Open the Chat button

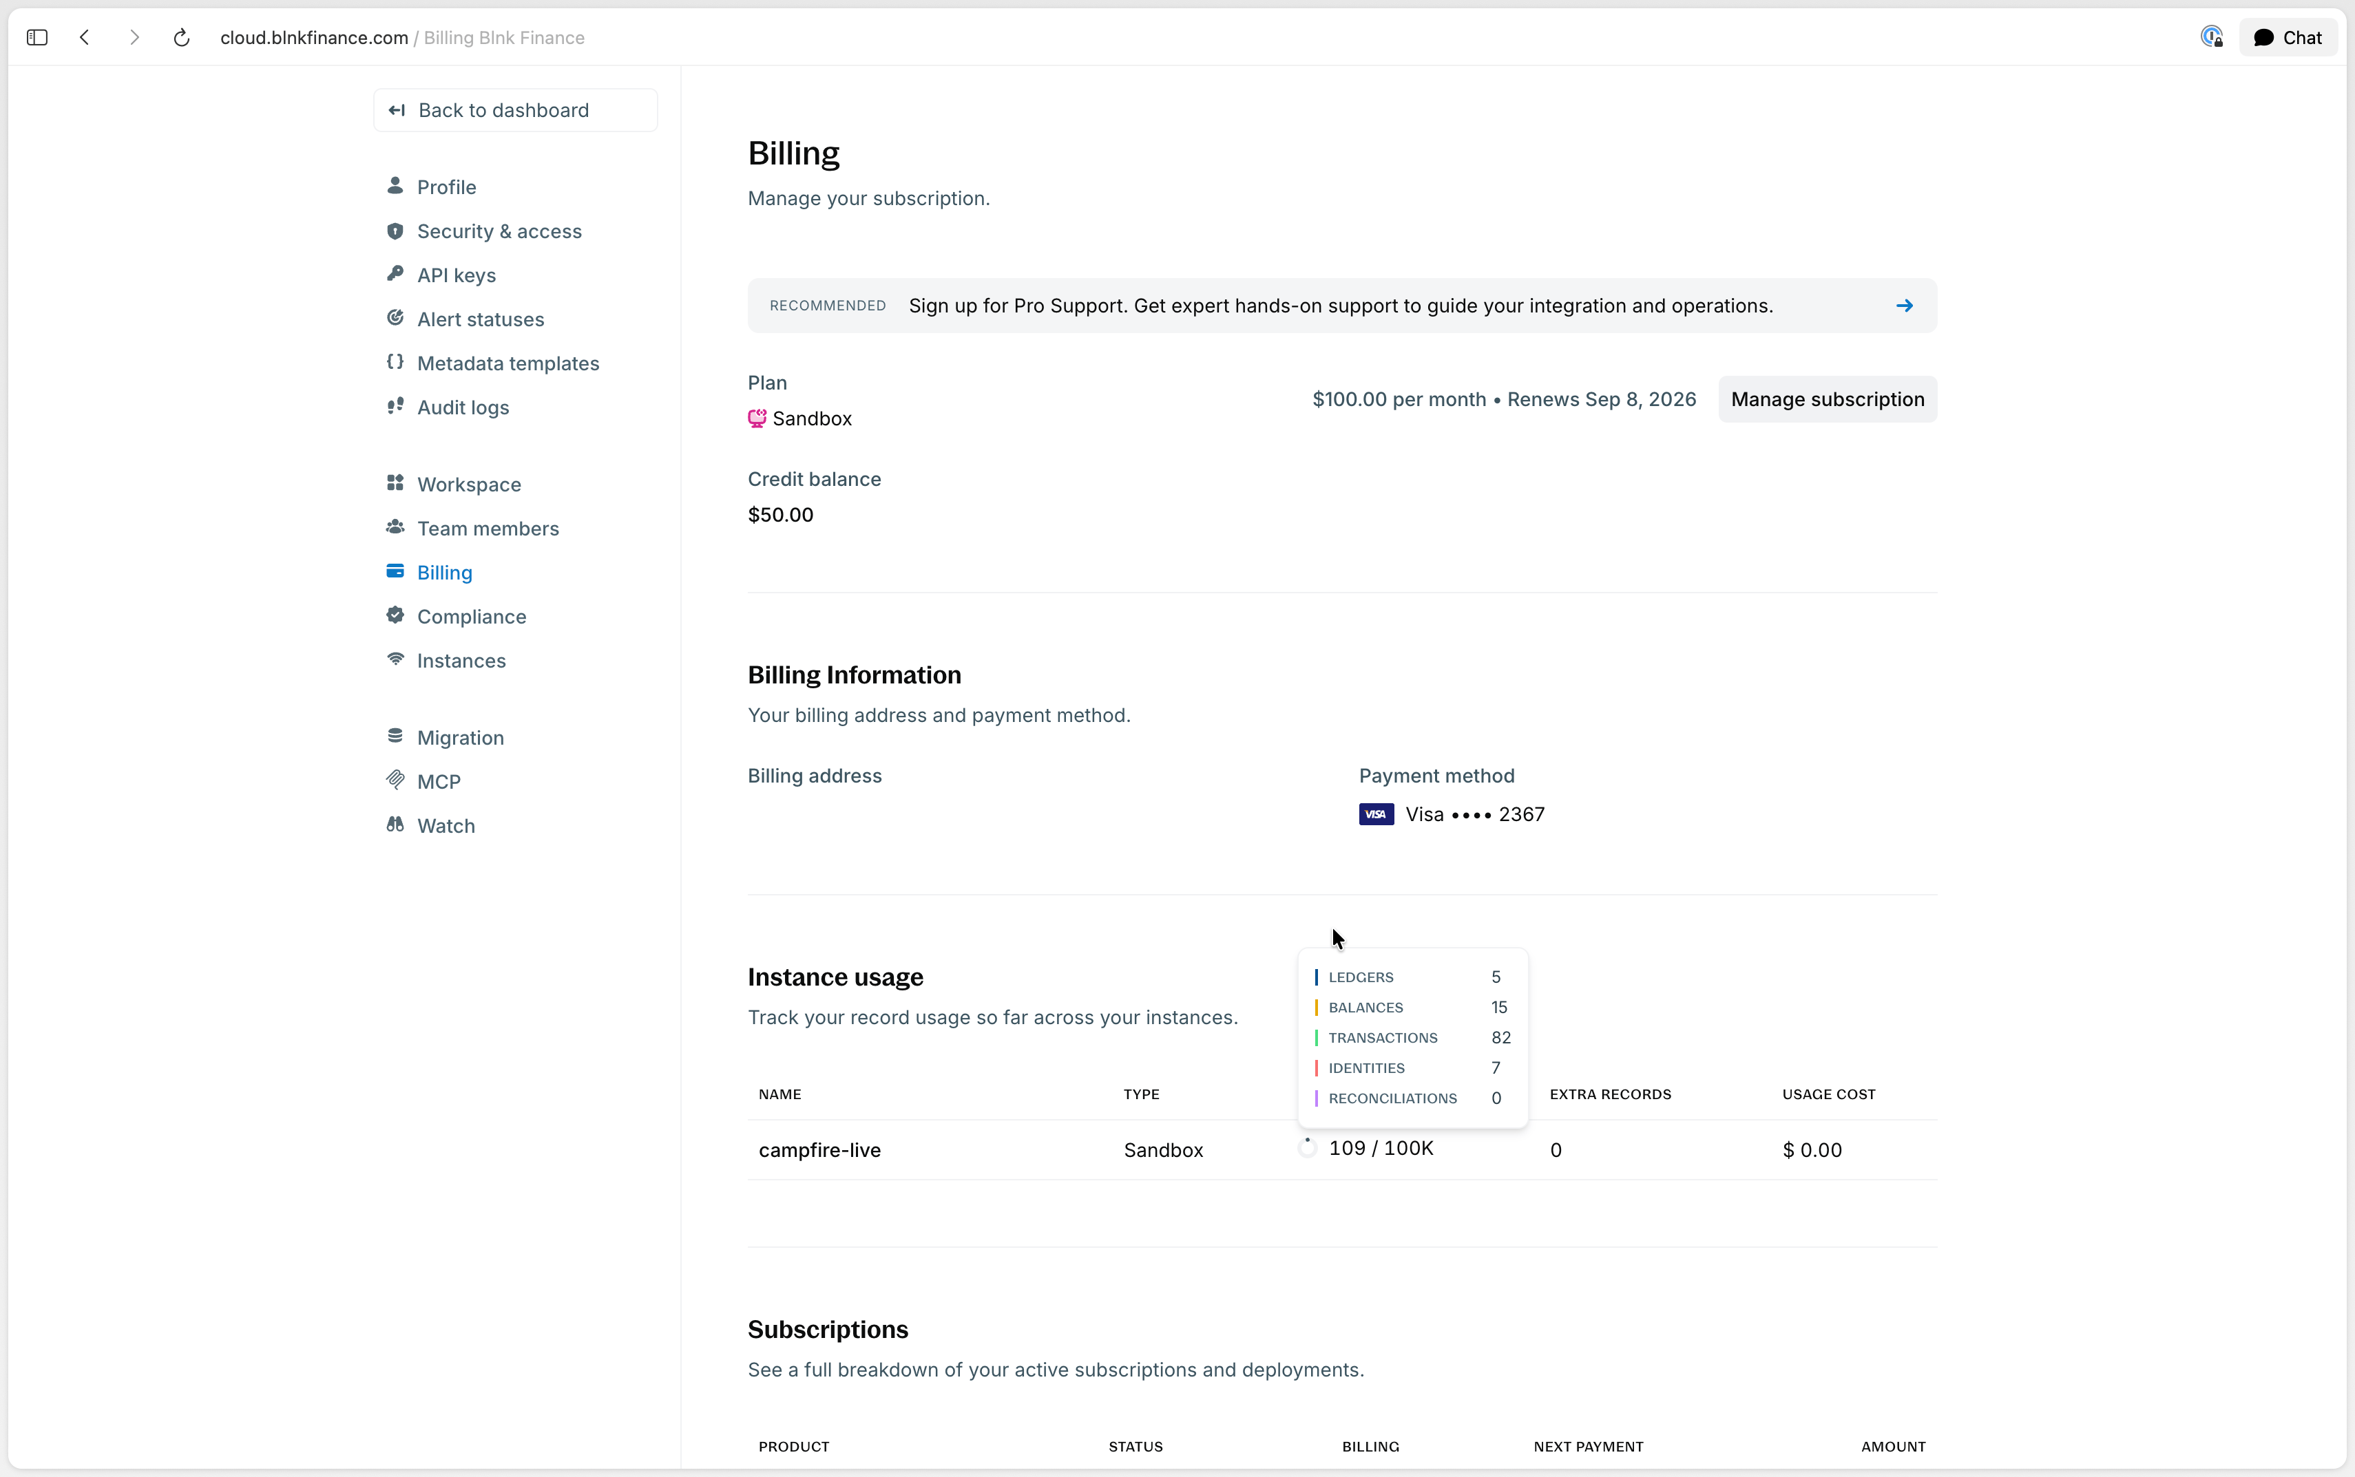pyautogui.click(x=2288, y=37)
